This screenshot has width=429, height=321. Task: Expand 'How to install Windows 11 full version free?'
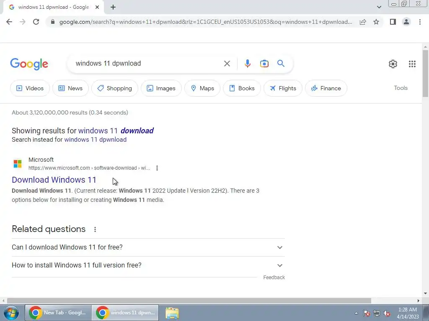click(148, 265)
